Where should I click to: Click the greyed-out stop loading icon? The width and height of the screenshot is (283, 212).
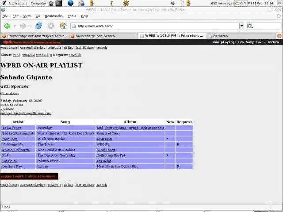pyautogui.click(x=51, y=26)
